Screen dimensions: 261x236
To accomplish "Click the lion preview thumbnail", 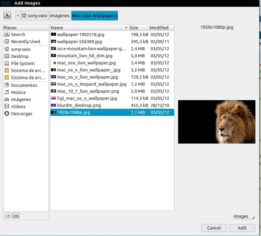I will (x=216, y=122).
